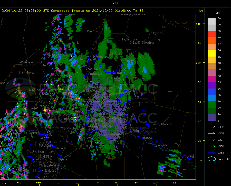Click the -20 tick on the x-axis
The image size is (231, 186).
pos(38,182)
